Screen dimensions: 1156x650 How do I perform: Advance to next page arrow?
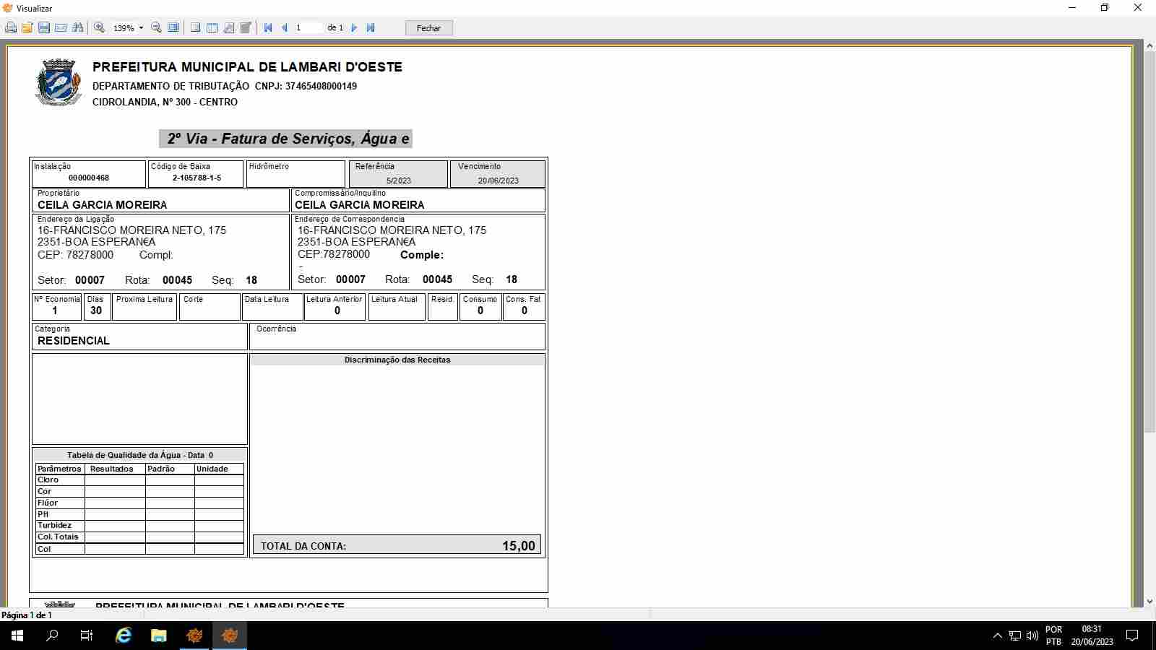(354, 28)
